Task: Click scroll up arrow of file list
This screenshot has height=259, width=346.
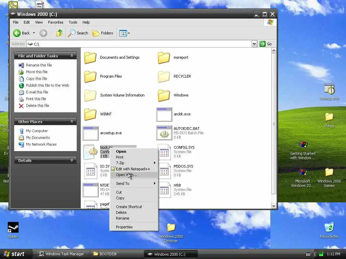Action: 274,51
